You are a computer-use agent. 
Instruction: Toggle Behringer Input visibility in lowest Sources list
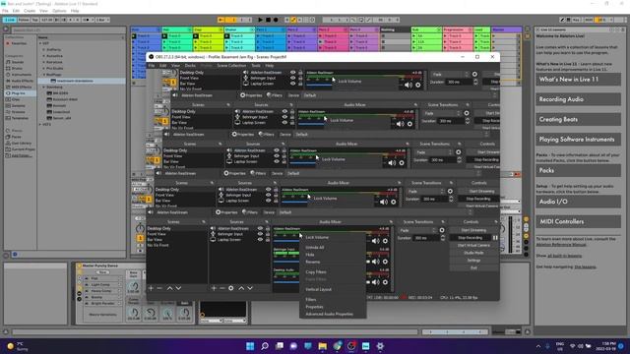coord(260,234)
